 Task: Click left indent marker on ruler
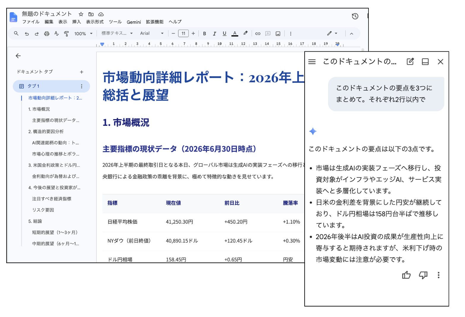click(102, 45)
